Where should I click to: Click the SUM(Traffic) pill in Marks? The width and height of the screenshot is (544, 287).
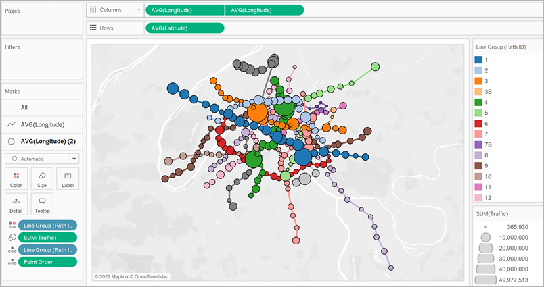[x=47, y=238]
